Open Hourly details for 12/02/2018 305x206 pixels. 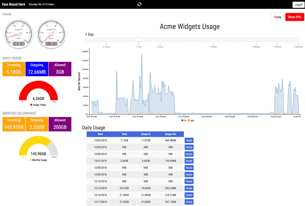click(x=189, y=140)
